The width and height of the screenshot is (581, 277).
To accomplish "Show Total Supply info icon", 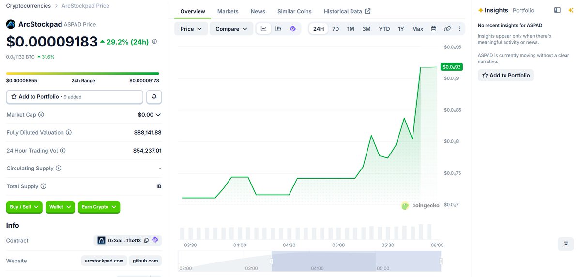I will [x=43, y=186].
